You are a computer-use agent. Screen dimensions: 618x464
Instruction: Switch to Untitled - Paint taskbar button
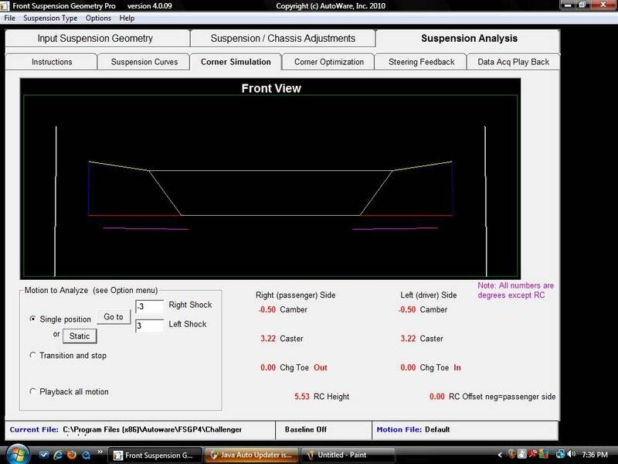pos(348,455)
